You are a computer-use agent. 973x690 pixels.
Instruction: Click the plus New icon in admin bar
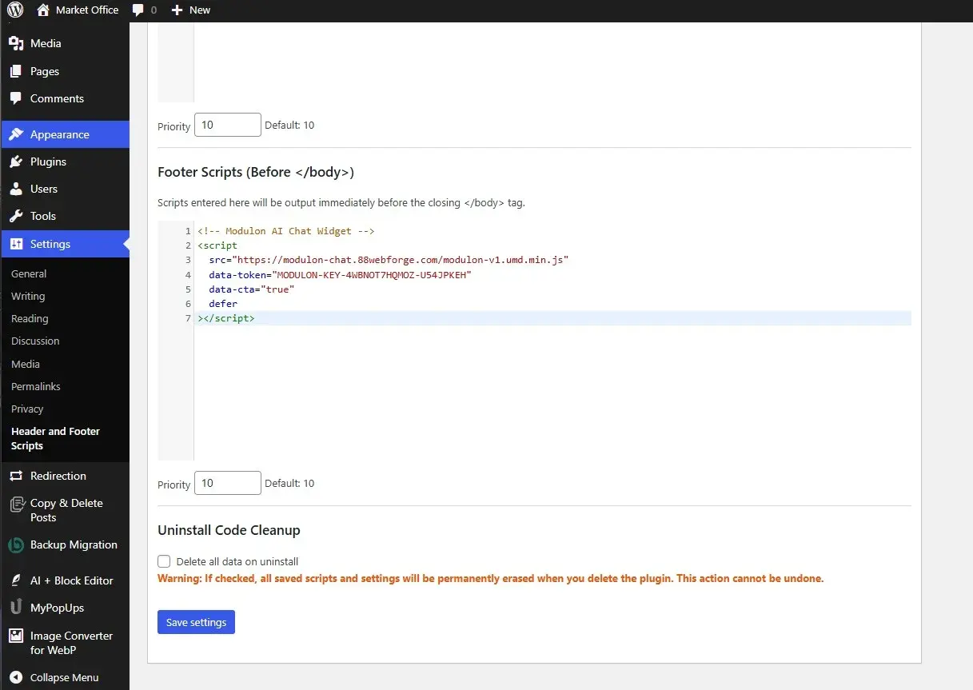pos(177,10)
